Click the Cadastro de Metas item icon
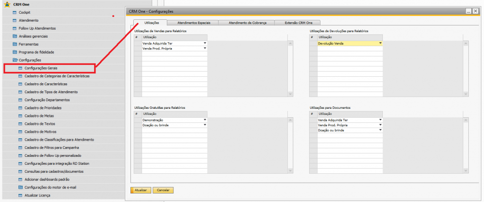Screen dimensions: 484x202 20,116
